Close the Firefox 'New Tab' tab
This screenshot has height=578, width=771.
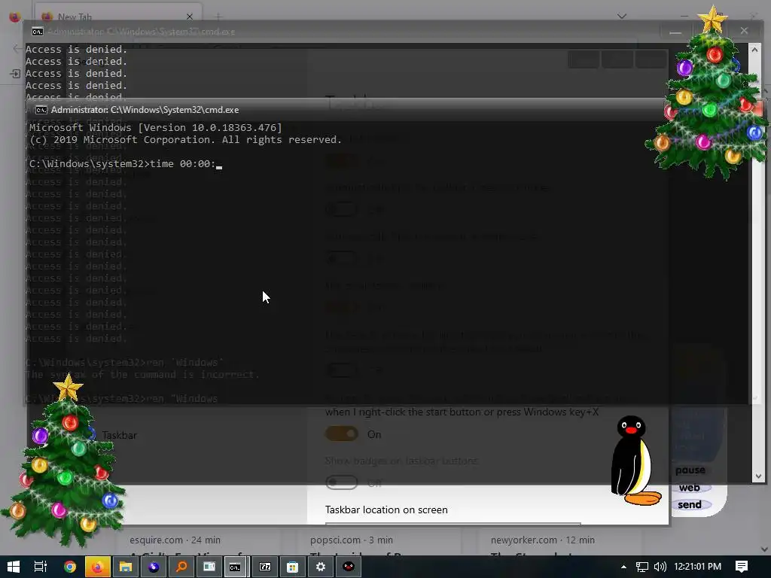pos(189,17)
